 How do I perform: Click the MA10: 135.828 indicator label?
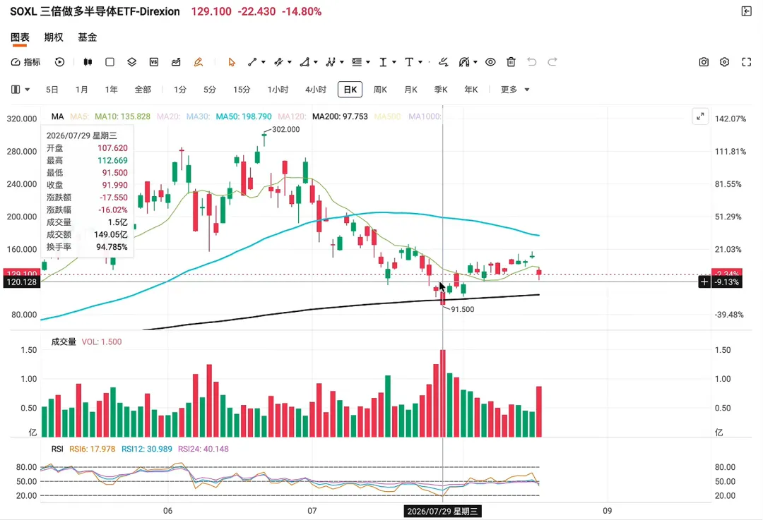coord(123,116)
